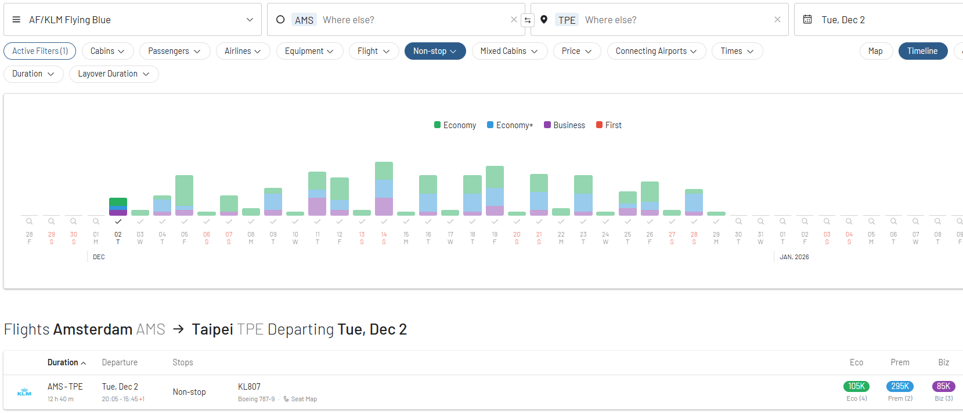The height and width of the screenshot is (414, 963).
Task: Expand the Layover Duration filter
Action: coord(114,74)
